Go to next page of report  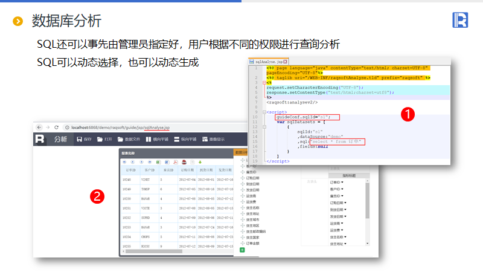point(141,162)
